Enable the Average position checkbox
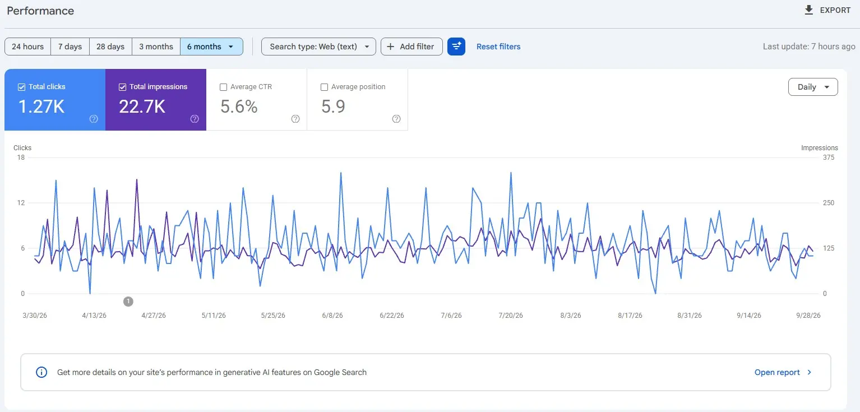860x412 pixels. [x=324, y=87]
